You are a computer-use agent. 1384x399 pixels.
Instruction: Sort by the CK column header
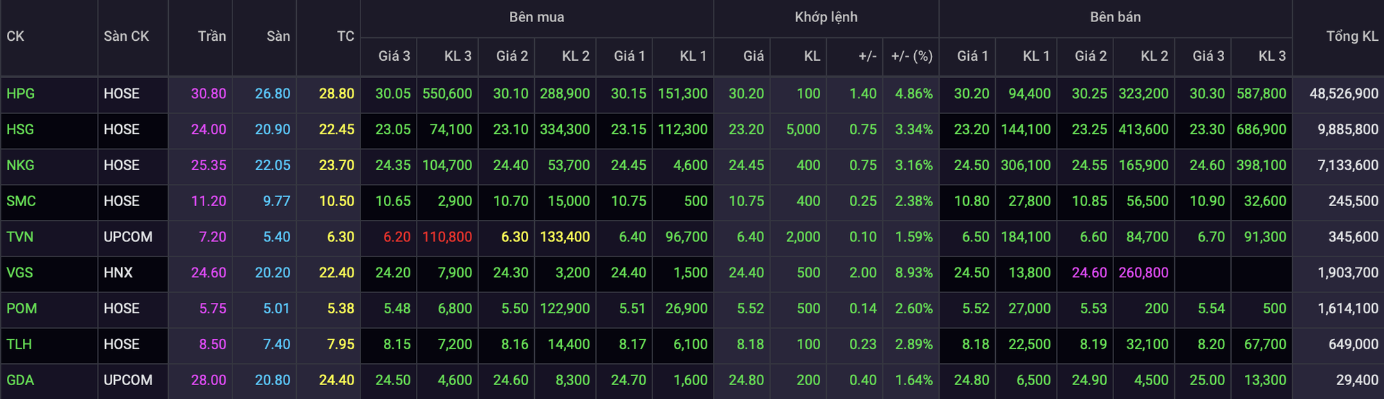click(x=15, y=36)
